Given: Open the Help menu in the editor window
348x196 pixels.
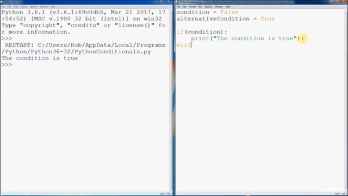Looking at the screenshot, I should click(227, 7).
